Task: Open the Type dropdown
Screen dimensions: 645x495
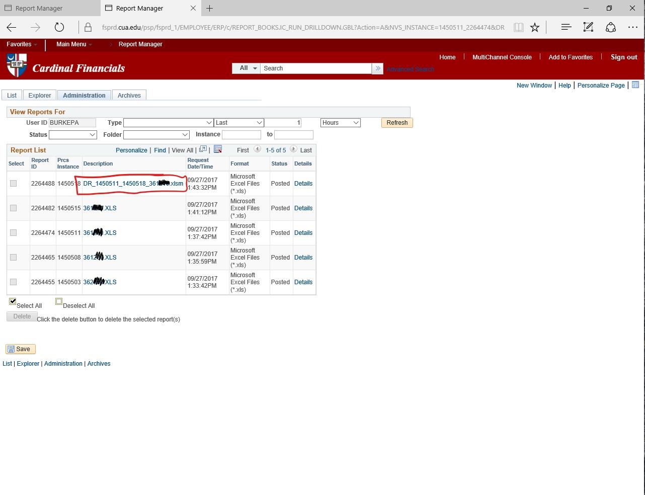Action: 168,123
